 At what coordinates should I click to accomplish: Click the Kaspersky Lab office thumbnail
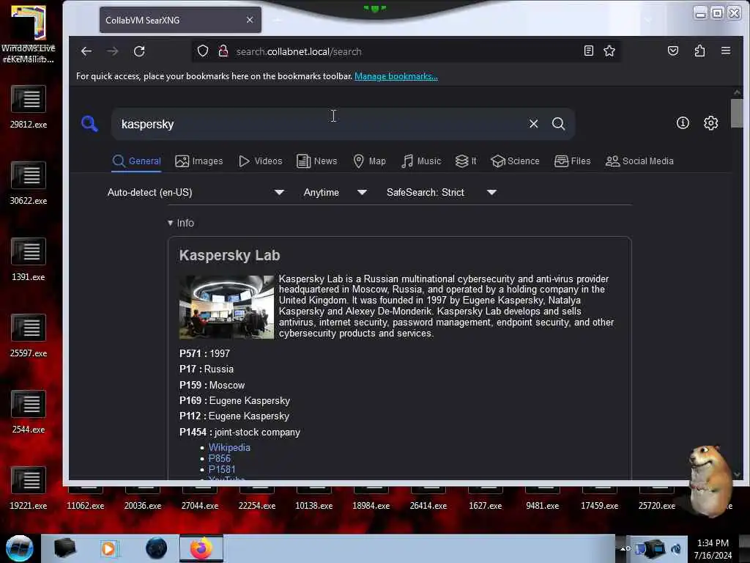point(227,307)
